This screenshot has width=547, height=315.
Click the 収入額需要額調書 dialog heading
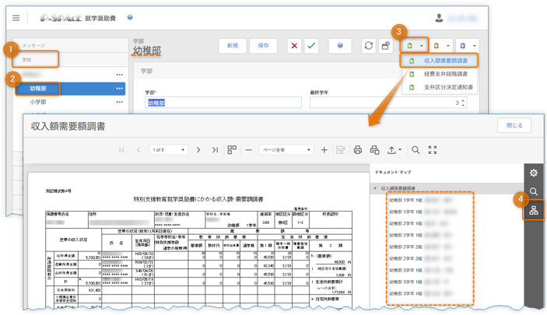click(x=68, y=126)
